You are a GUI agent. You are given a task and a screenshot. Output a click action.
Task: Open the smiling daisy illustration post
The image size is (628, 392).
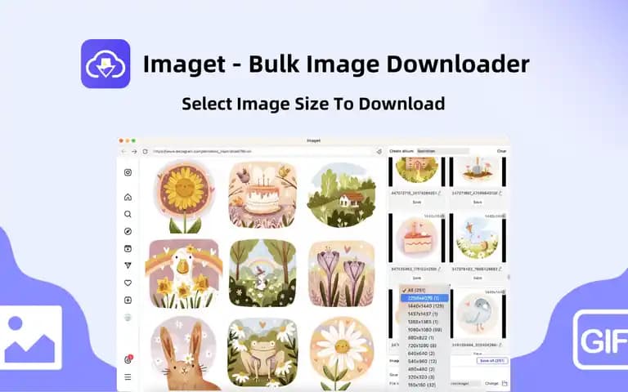click(x=342, y=353)
